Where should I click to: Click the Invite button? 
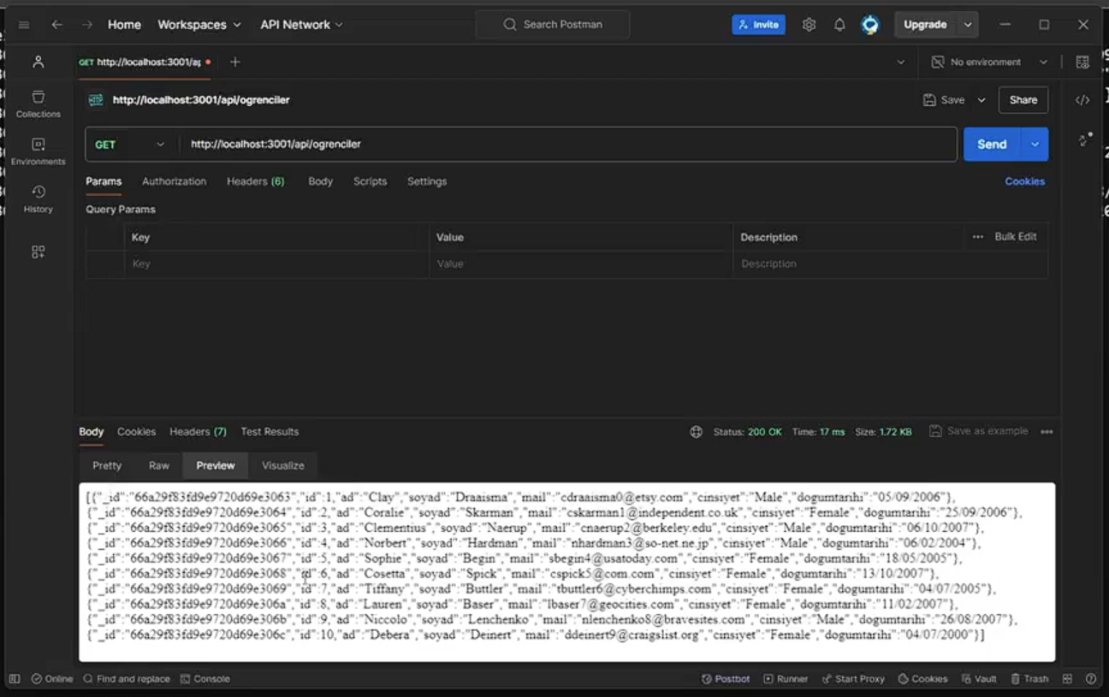pos(758,25)
